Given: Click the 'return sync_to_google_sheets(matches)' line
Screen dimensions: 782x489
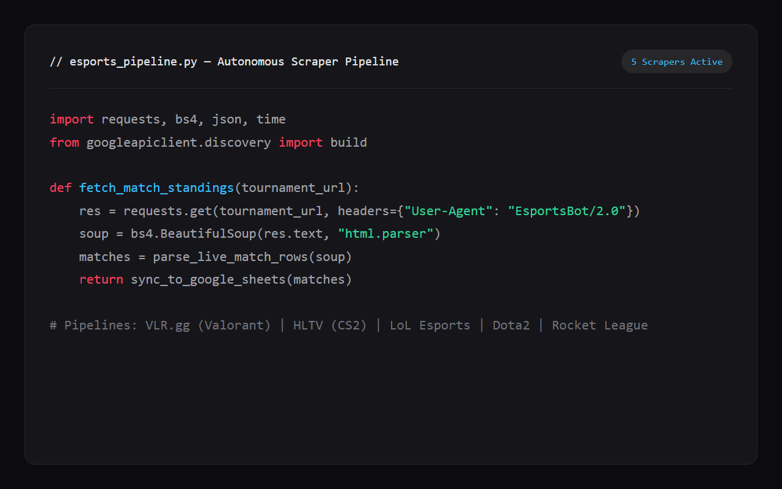Looking at the screenshot, I should pos(216,279).
